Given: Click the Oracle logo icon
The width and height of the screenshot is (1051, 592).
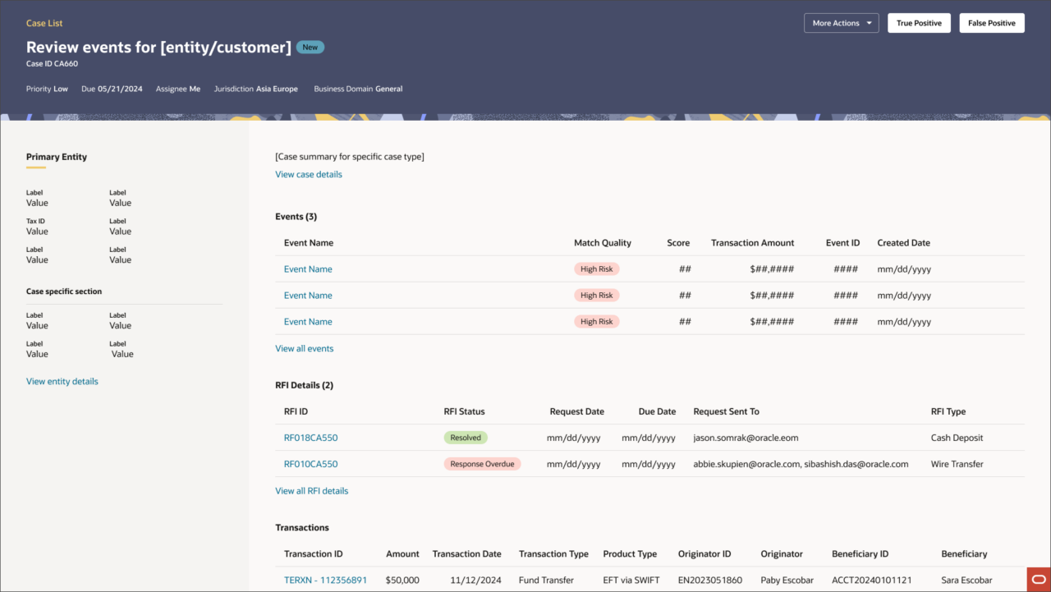Looking at the screenshot, I should pyautogui.click(x=1038, y=579).
